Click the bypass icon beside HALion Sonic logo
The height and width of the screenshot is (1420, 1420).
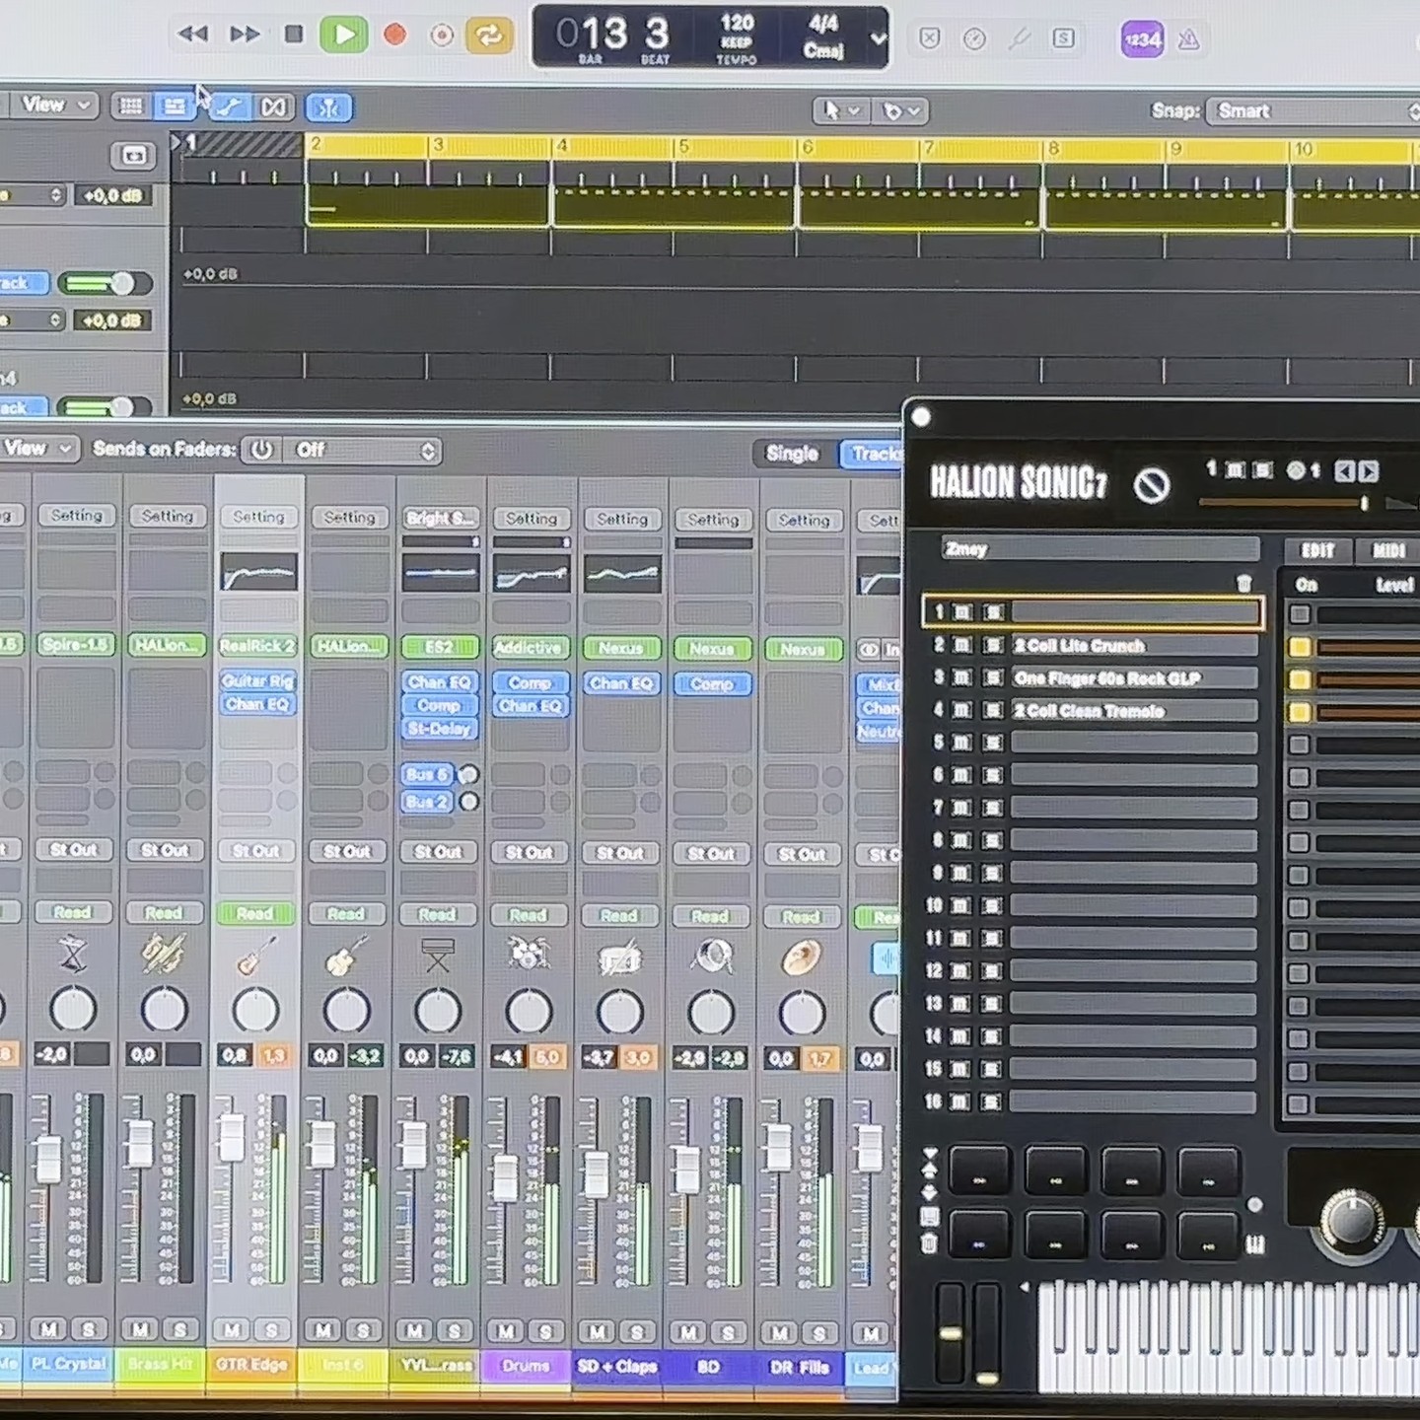click(x=1151, y=485)
